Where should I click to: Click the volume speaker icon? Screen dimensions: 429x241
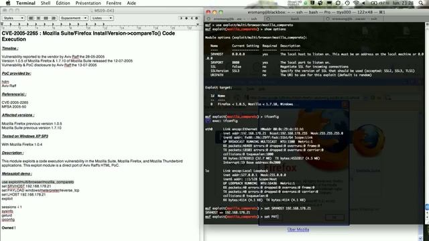point(364,3)
